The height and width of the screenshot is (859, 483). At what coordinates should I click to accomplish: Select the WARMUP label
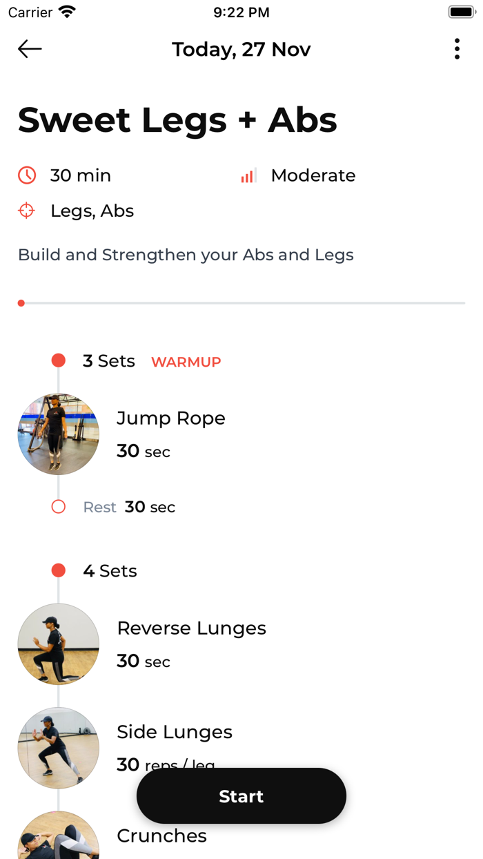tap(186, 362)
